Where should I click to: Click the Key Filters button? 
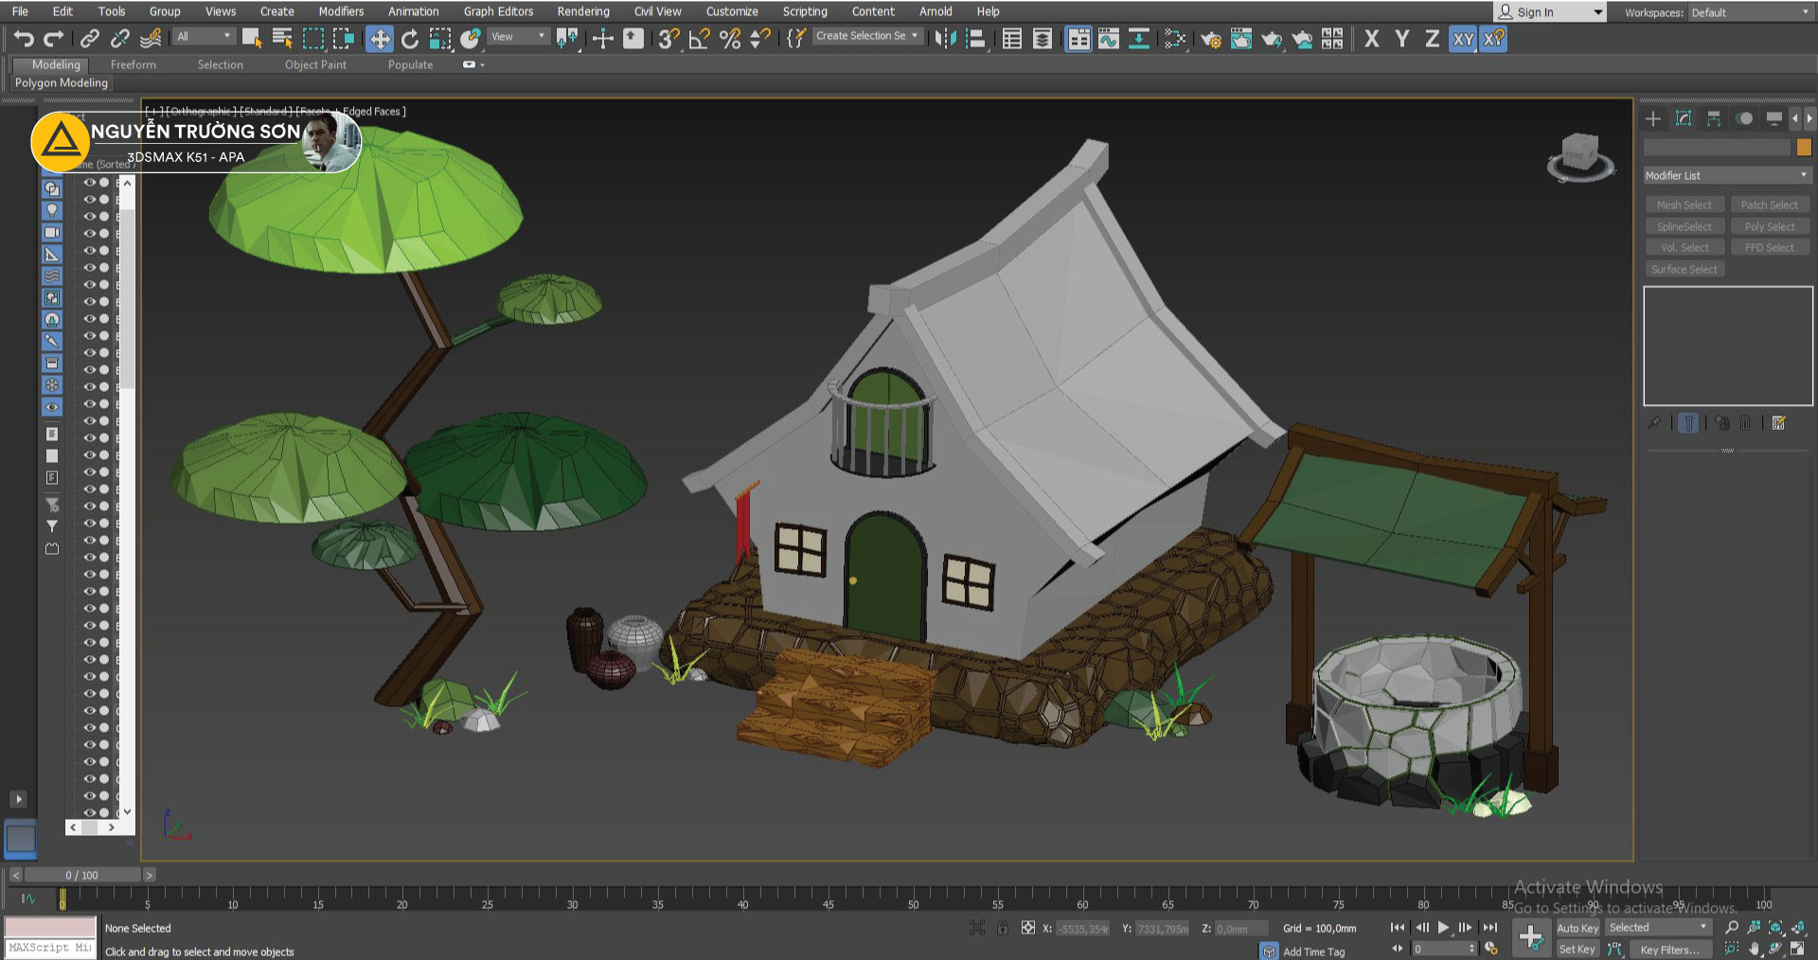1668,950
